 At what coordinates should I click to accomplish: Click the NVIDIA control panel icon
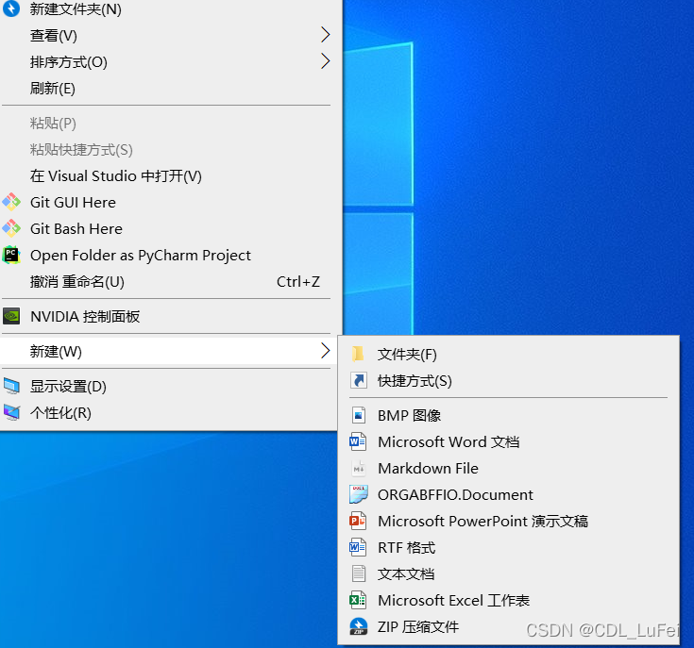click(x=11, y=317)
